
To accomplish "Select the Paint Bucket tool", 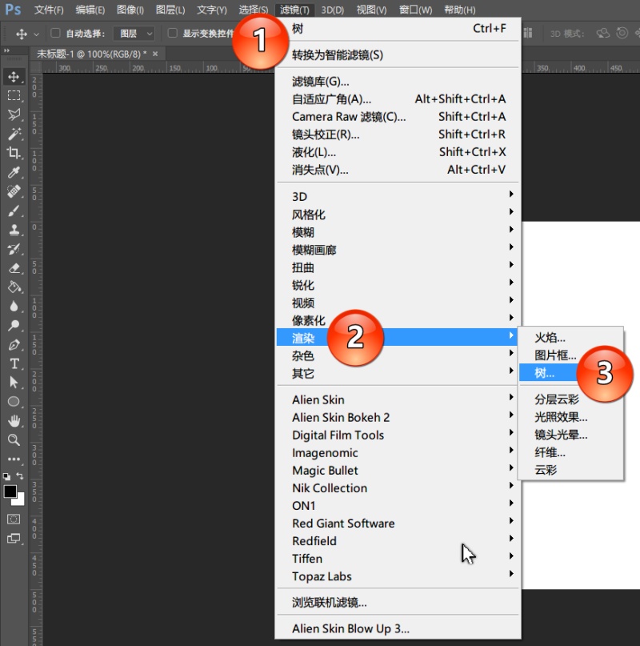I will (14, 287).
